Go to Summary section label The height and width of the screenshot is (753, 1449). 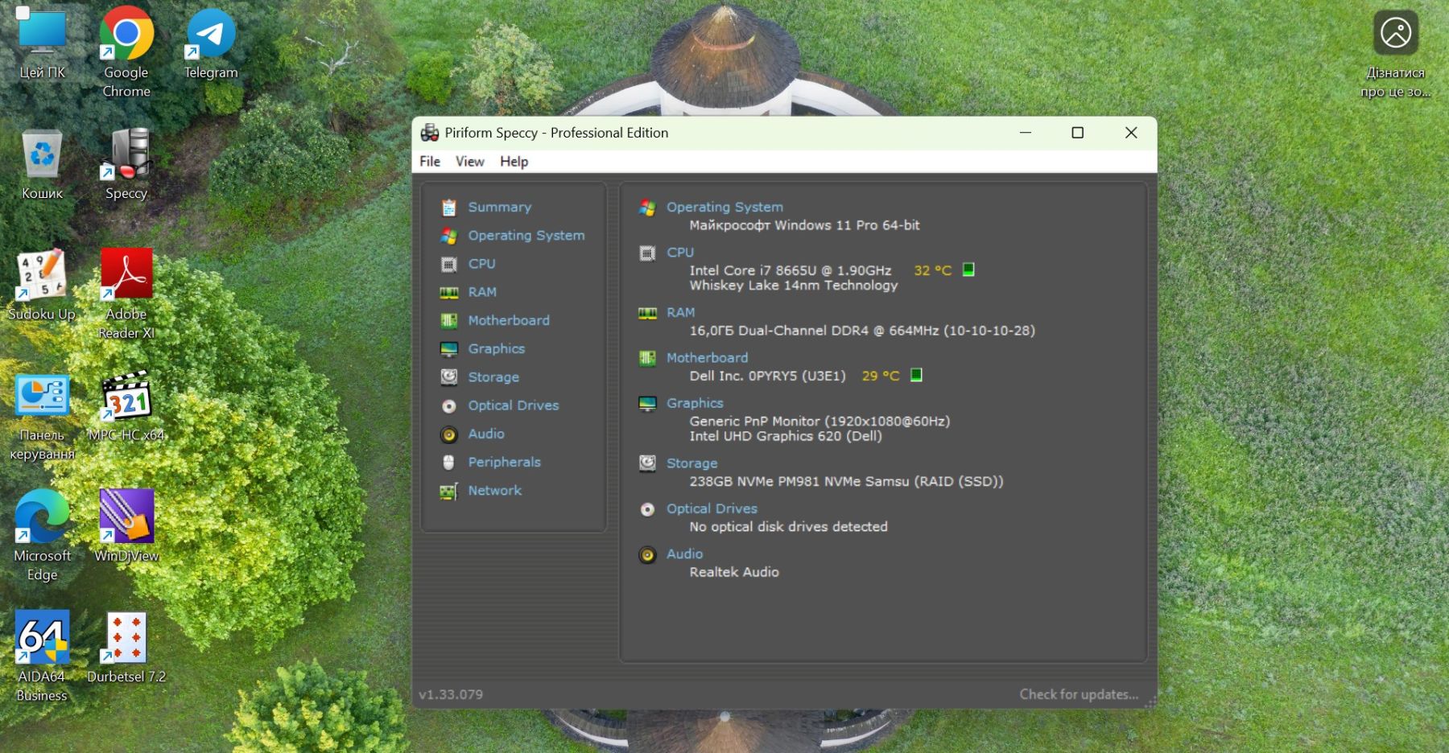point(500,208)
